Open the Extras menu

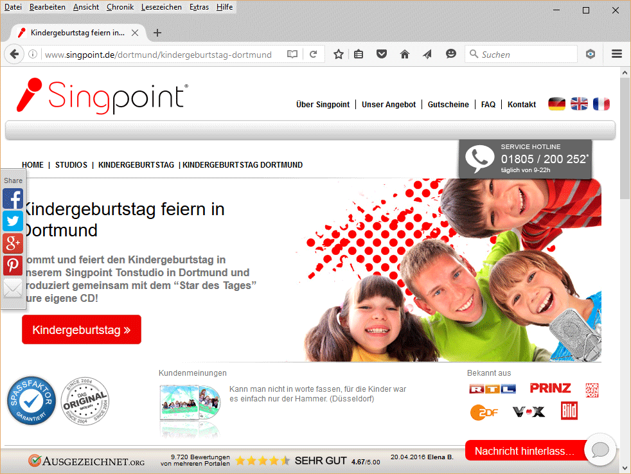199,7
